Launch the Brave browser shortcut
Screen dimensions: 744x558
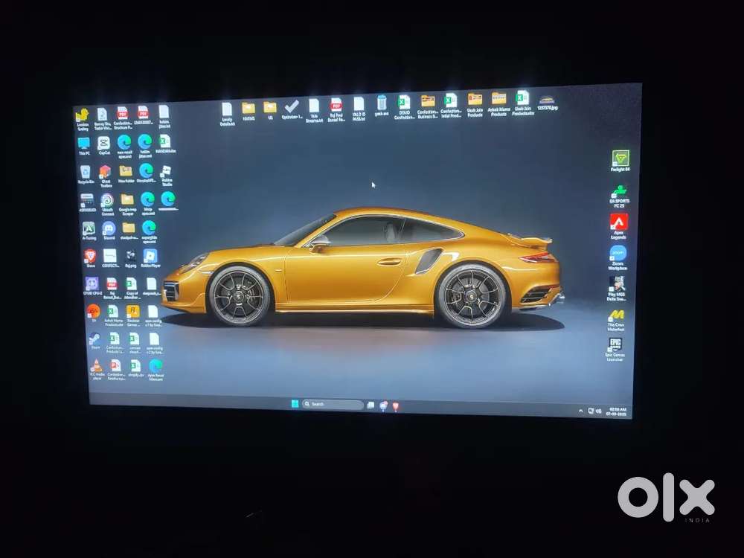90,256
